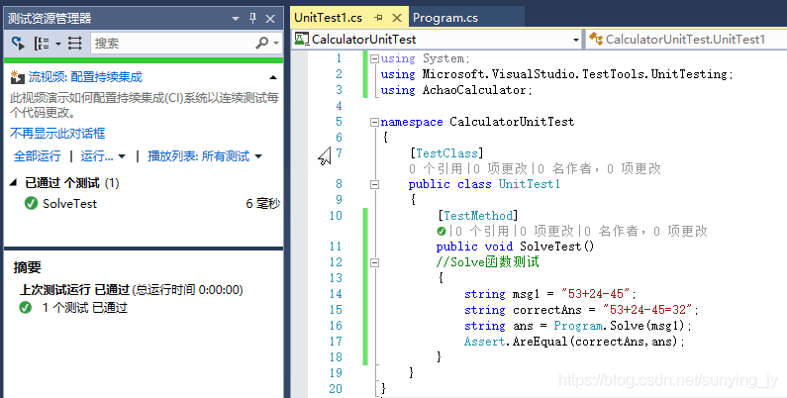Select the SolveTest test row
This screenshot has width=787, height=398.
point(144,203)
